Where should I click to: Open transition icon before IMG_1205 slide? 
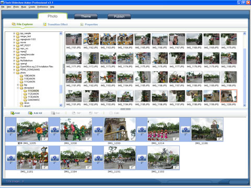click(x=11, y=130)
